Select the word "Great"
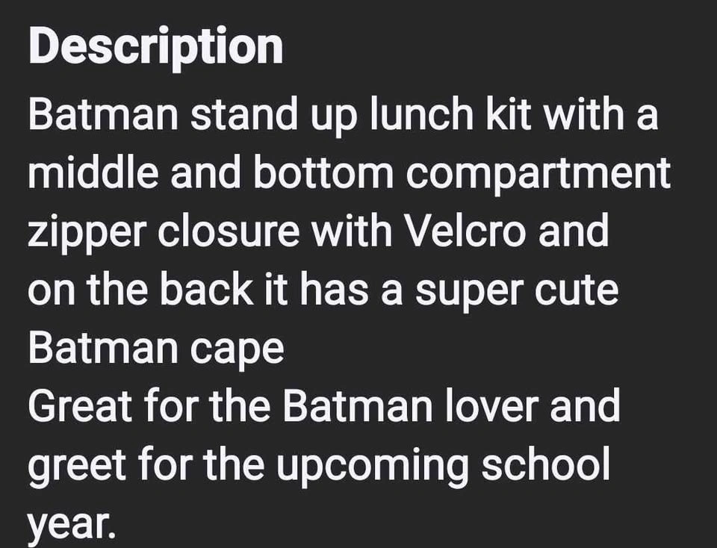This screenshot has height=548, width=717. [81, 405]
